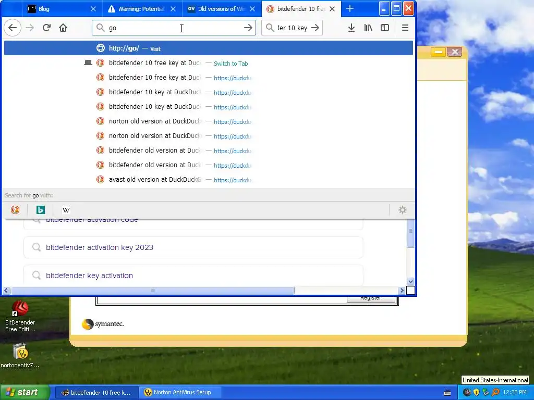This screenshot has height=400, width=534.
Task: Close the bitdefender 10 free tab
Action: [332, 9]
